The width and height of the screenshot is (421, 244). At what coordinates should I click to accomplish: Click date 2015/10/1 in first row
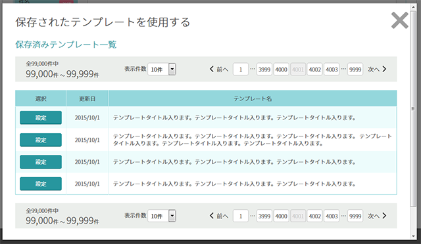pyautogui.click(x=87, y=117)
